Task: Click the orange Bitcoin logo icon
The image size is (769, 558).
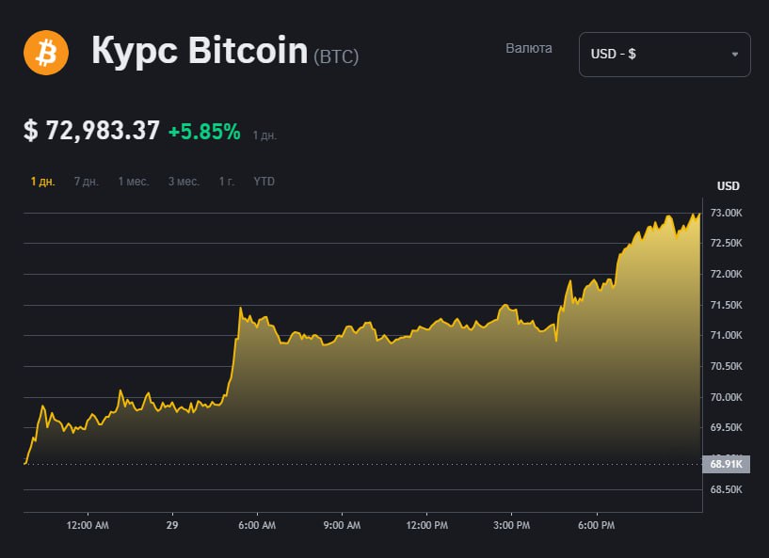Action: 46,53
